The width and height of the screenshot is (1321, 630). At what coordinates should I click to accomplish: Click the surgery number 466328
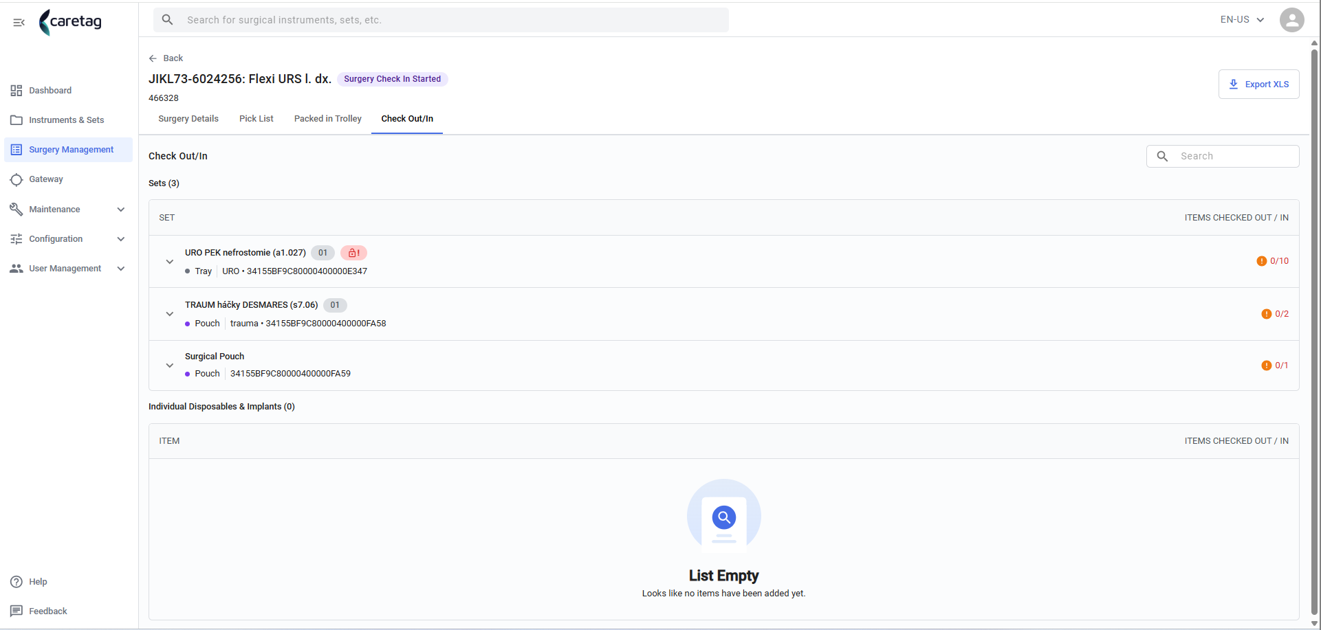point(164,98)
